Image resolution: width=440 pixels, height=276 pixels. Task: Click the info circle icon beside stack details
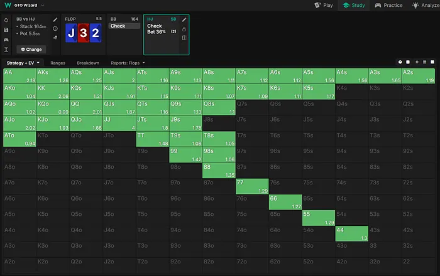click(x=55, y=28)
